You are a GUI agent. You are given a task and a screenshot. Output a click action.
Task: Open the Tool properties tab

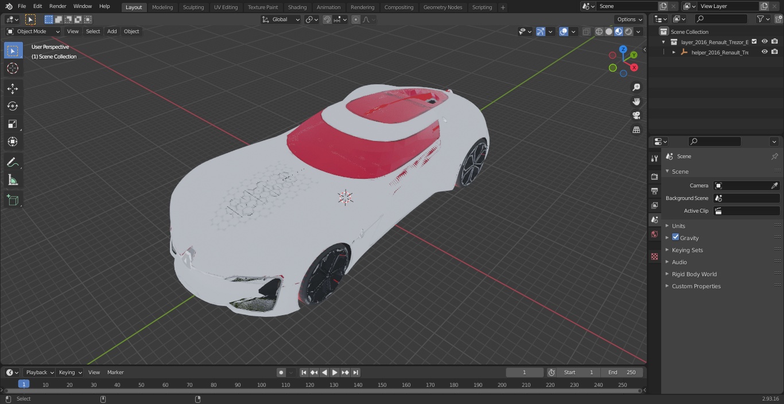tap(654, 158)
